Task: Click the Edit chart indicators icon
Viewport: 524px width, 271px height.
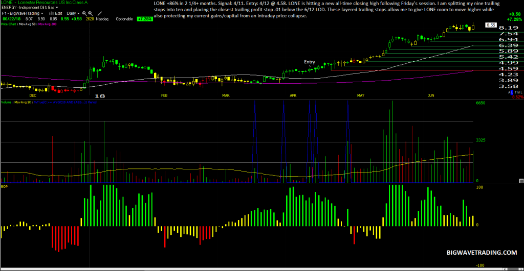Action: (55, 13)
